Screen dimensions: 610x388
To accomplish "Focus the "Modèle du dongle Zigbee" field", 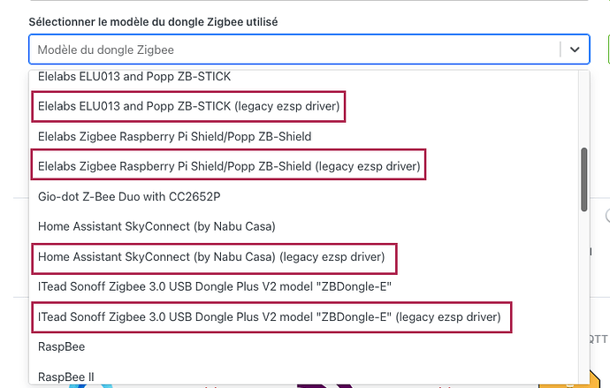I will click(292, 50).
